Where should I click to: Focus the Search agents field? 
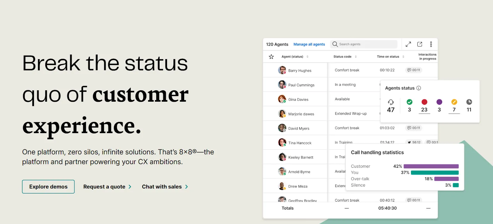364,44
